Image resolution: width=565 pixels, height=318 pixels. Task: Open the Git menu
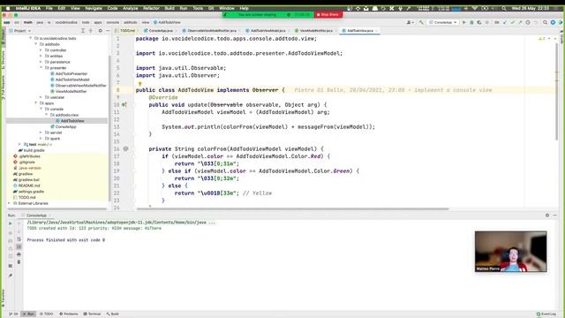click(211, 8)
